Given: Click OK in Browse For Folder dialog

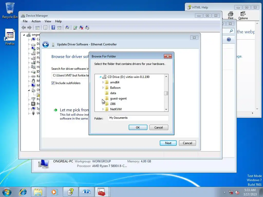Looking at the screenshot, I should [x=138, y=127].
